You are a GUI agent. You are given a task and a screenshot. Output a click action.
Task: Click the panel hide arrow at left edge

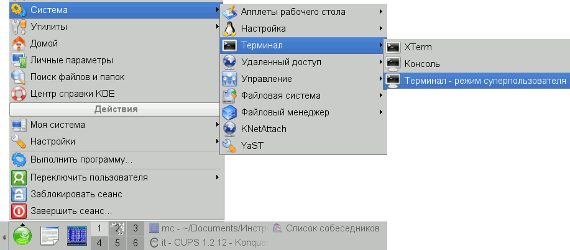(4, 238)
